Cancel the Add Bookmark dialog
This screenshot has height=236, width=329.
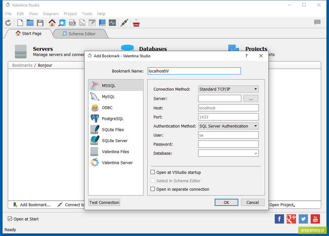(253, 202)
